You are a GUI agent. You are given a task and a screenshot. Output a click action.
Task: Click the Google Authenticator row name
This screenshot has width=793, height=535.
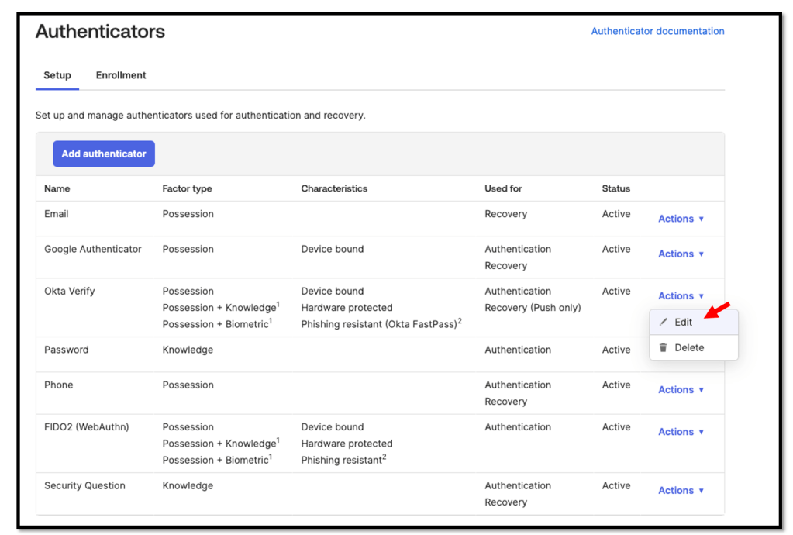(x=93, y=249)
